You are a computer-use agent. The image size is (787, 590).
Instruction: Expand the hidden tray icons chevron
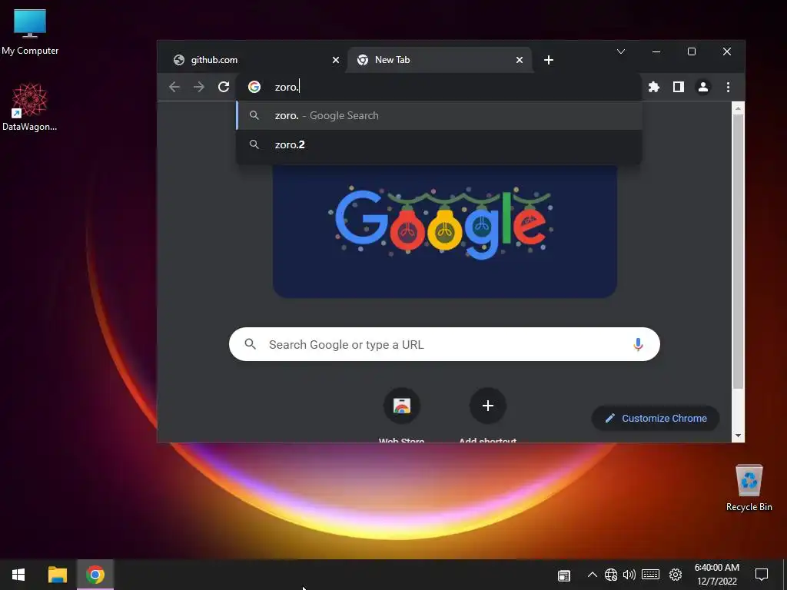[593, 575]
